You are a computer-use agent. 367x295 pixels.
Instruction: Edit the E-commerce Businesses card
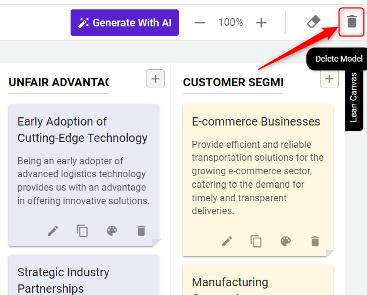pyautogui.click(x=227, y=241)
